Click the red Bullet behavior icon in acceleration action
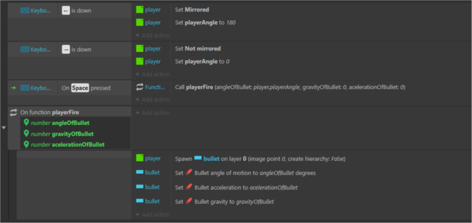 click(189, 187)
